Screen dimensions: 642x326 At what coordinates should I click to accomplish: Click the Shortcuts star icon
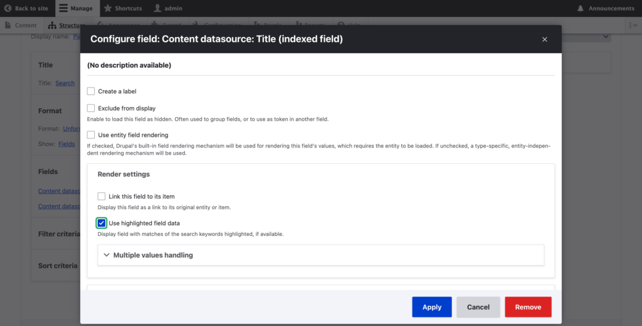click(108, 8)
